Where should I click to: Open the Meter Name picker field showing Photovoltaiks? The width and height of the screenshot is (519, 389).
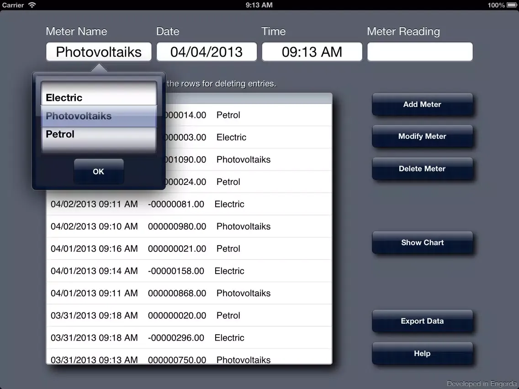[99, 52]
